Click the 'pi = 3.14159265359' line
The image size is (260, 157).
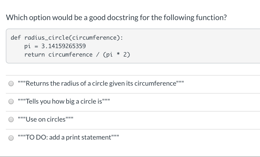[55, 46]
